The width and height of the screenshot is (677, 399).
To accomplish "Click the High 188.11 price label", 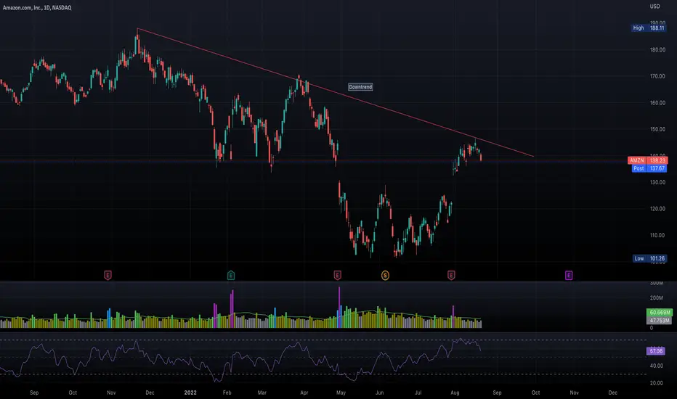I will tap(649, 28).
